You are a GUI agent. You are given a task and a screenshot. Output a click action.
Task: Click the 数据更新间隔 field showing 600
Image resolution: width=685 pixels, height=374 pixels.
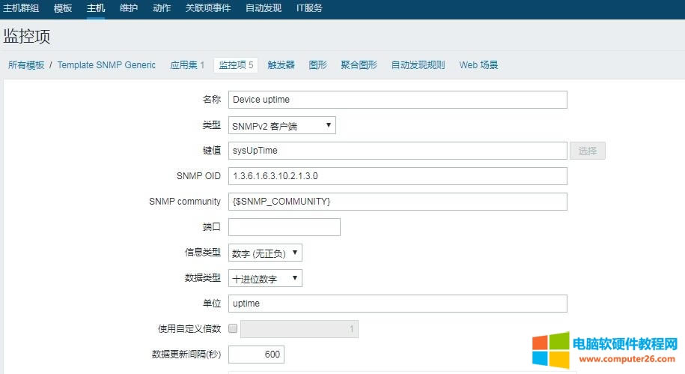point(256,355)
